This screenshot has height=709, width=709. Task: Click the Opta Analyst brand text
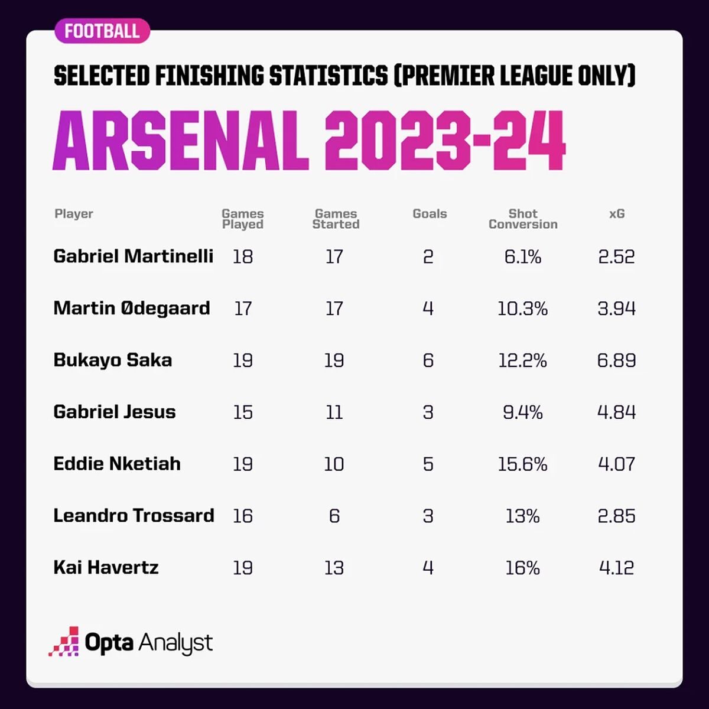149,643
